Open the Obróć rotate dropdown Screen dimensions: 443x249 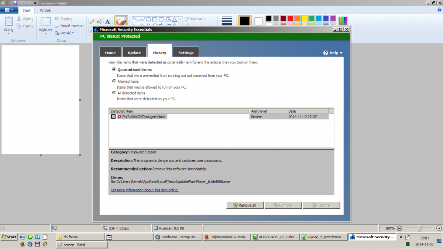pos(65,33)
